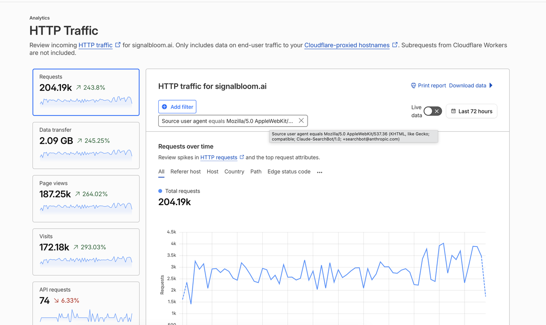Screen dimensions: 546x325
Task: Open the Last 72 hours range dropdown
Action: [x=471, y=111]
